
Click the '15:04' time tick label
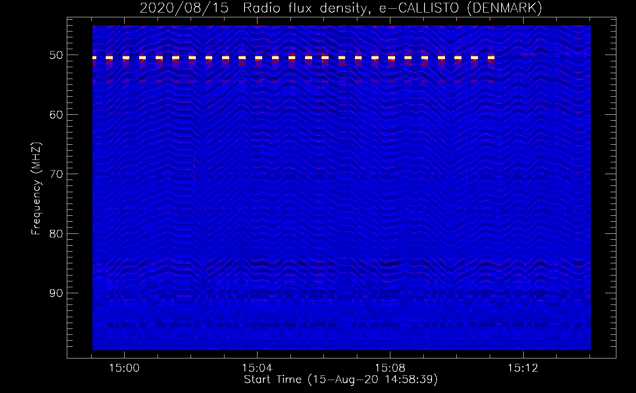click(x=257, y=368)
